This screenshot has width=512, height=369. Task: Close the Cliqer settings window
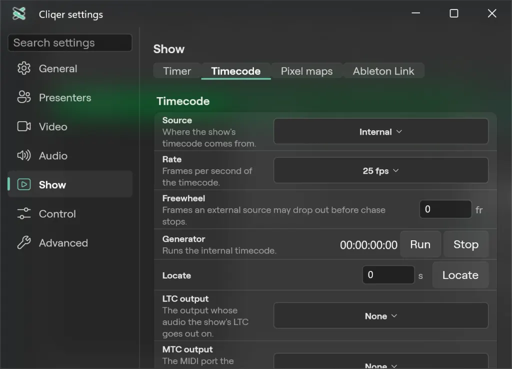492,14
